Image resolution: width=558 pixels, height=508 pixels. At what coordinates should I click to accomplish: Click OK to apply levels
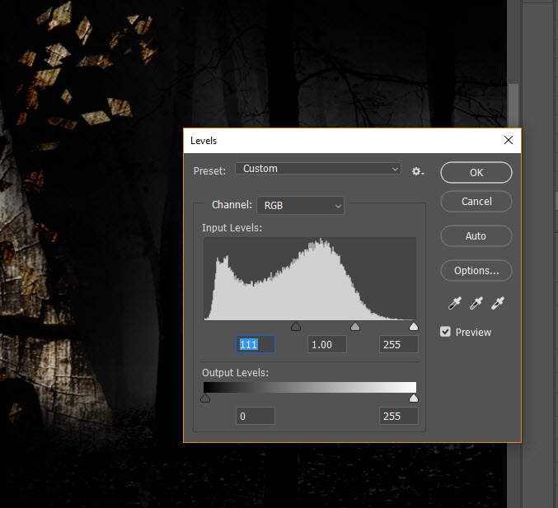pyautogui.click(x=476, y=173)
